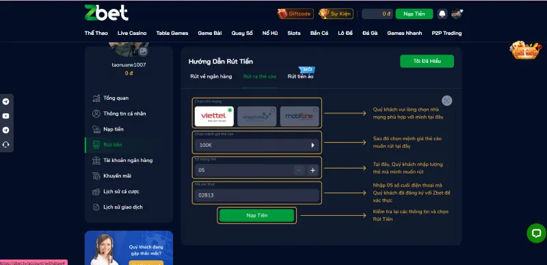Decrease card quantity with minus button
Image resolution: width=547 pixels, height=265 pixels.
(299, 170)
